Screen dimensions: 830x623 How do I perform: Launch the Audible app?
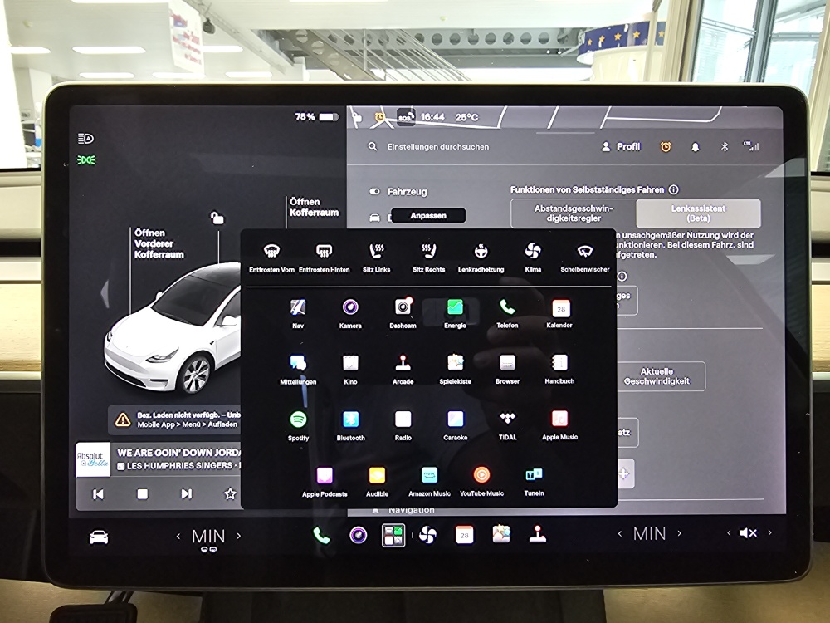coord(377,482)
